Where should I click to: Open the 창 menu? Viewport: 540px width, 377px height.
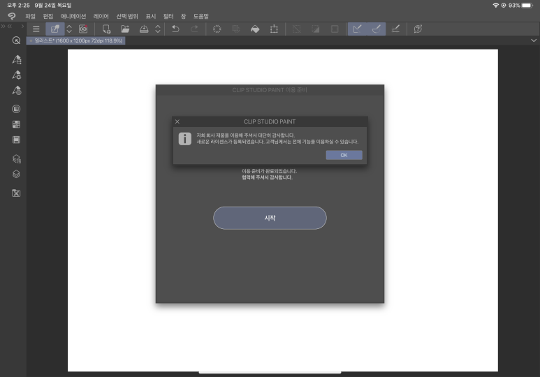183,16
